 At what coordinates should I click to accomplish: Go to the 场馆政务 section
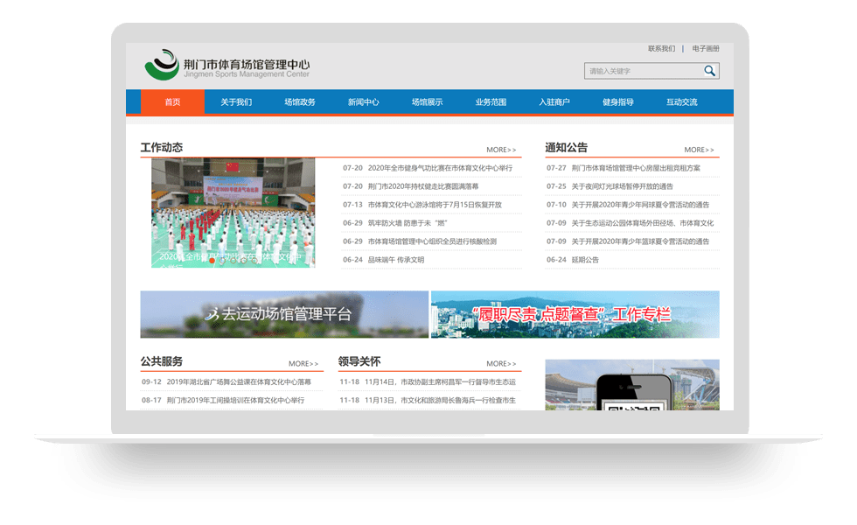click(x=299, y=102)
